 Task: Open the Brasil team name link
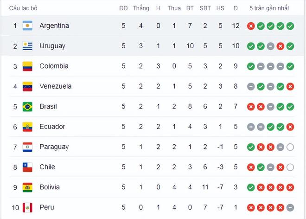[x=48, y=107]
